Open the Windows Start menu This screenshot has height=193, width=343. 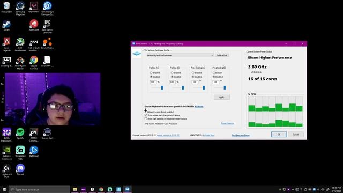click(x=4, y=189)
